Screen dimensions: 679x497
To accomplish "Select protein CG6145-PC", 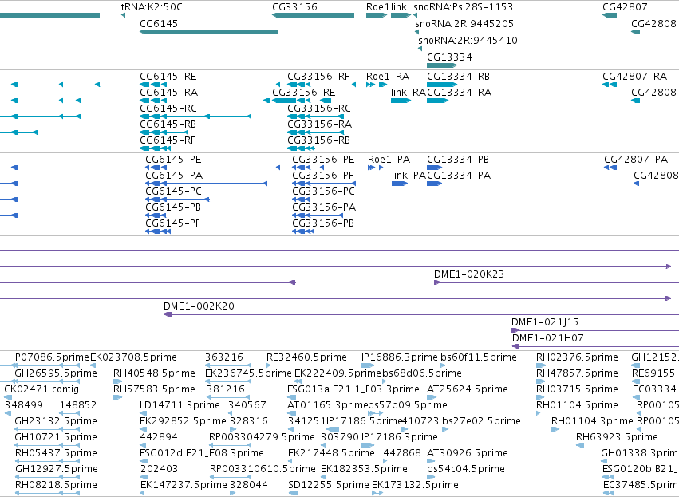I will click(x=178, y=199).
